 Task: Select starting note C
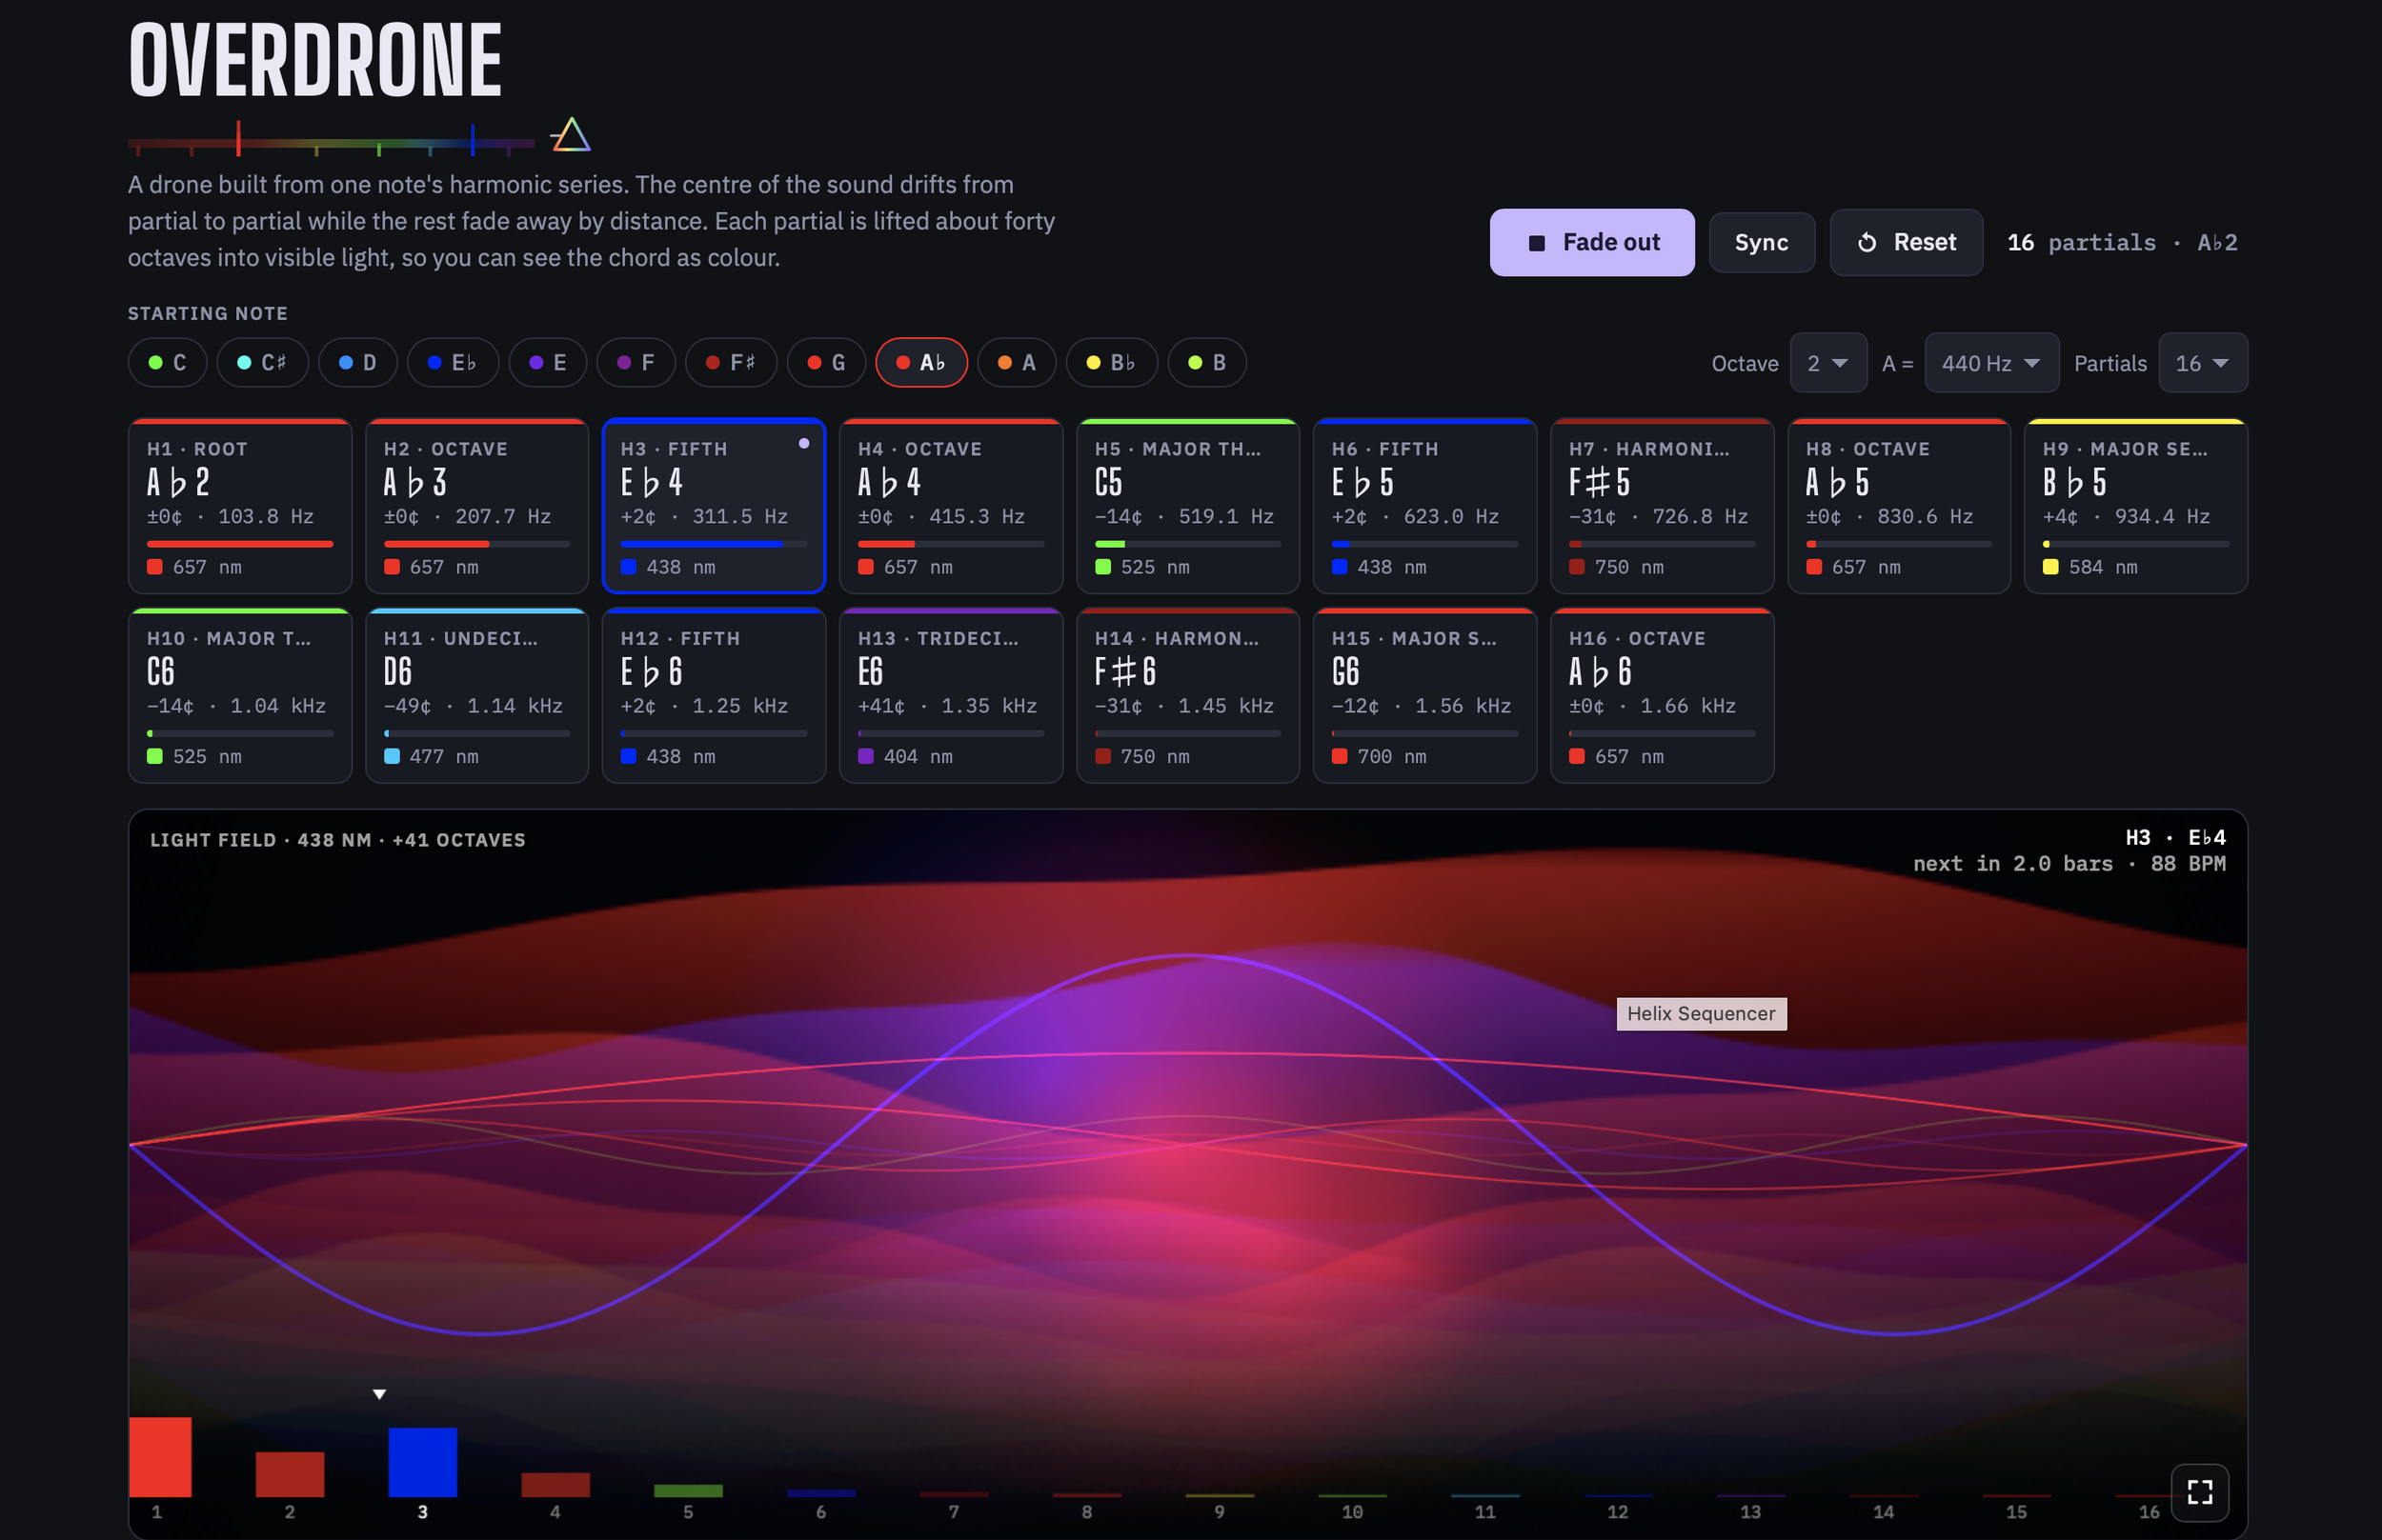[x=167, y=362]
